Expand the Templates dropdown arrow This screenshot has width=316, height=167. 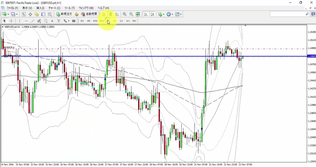[181, 14]
